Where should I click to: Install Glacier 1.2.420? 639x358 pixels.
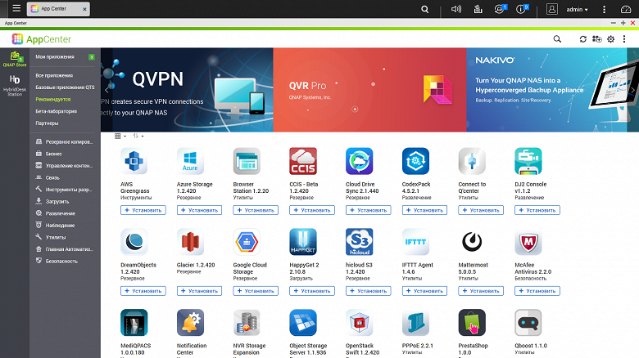click(199, 291)
